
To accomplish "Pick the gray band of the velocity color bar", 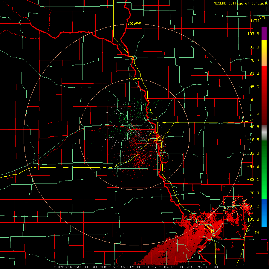I will (264, 133).
